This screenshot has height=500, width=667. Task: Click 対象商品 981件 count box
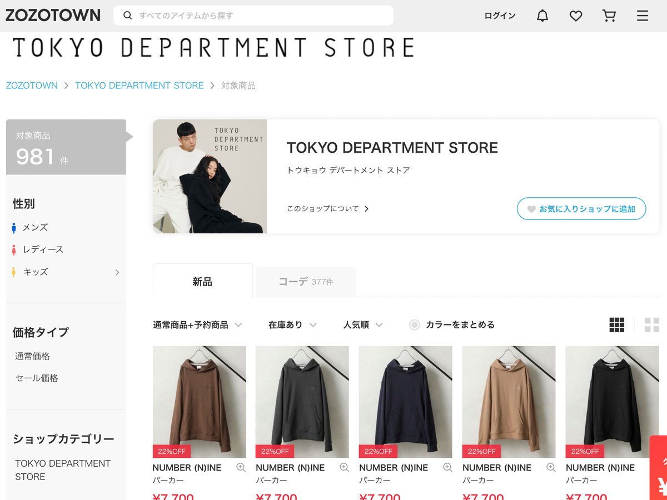click(66, 147)
